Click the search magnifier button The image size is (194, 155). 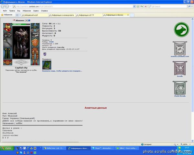[x=189, y=6]
